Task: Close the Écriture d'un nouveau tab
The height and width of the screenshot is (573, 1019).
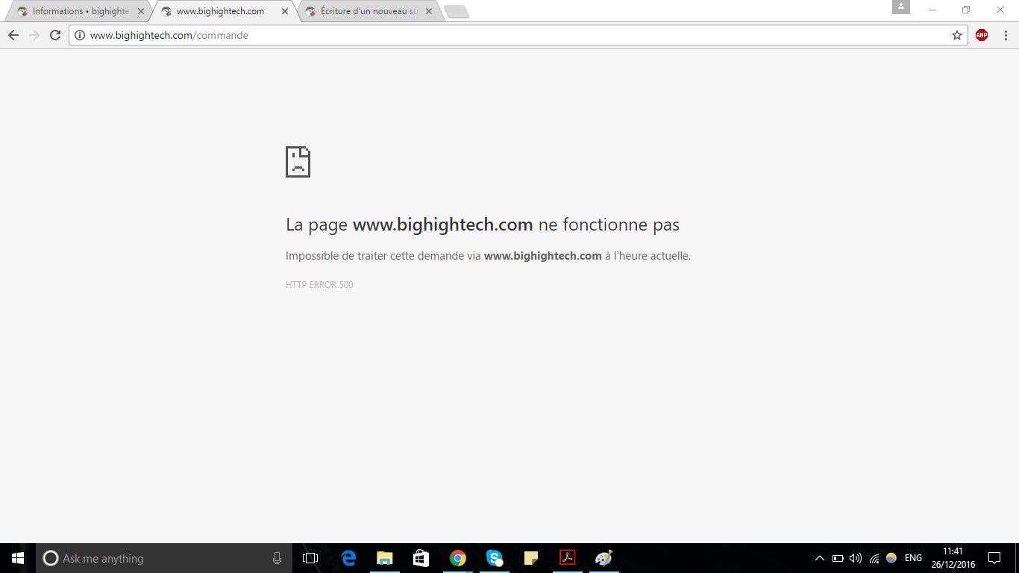Action: coord(428,11)
